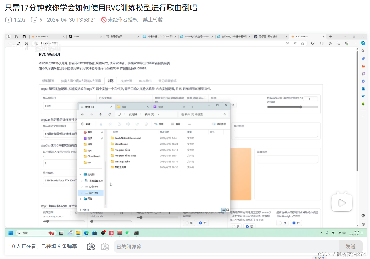Select 否 for saving small model to weights
The height and width of the screenshot is (259, 370).
point(296,223)
